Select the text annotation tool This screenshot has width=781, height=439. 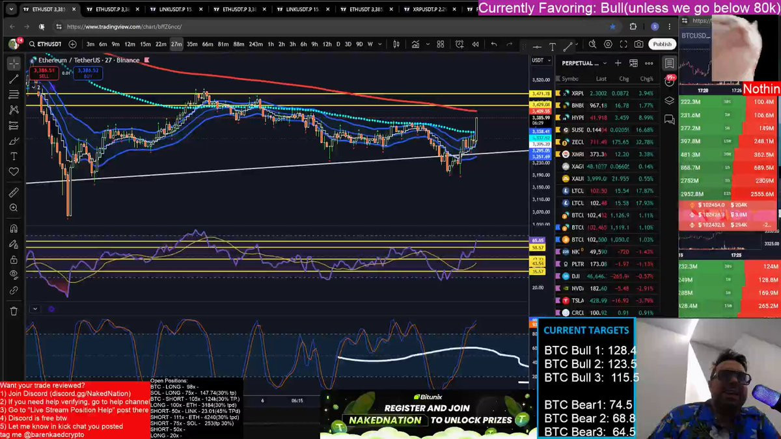[14, 157]
